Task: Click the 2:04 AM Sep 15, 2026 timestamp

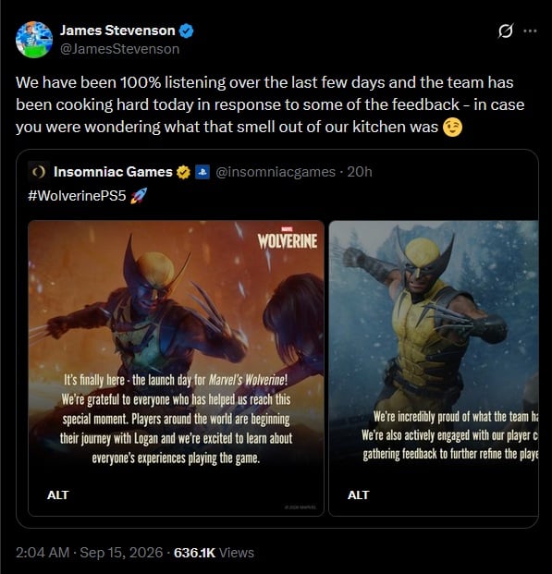Action: [89, 553]
